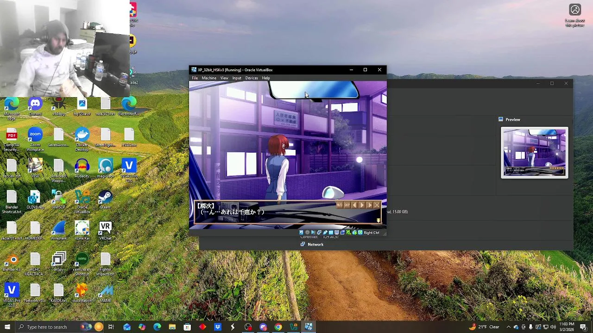Select the duckstation desktop icon
The height and width of the screenshot is (333, 593).
[82, 293]
